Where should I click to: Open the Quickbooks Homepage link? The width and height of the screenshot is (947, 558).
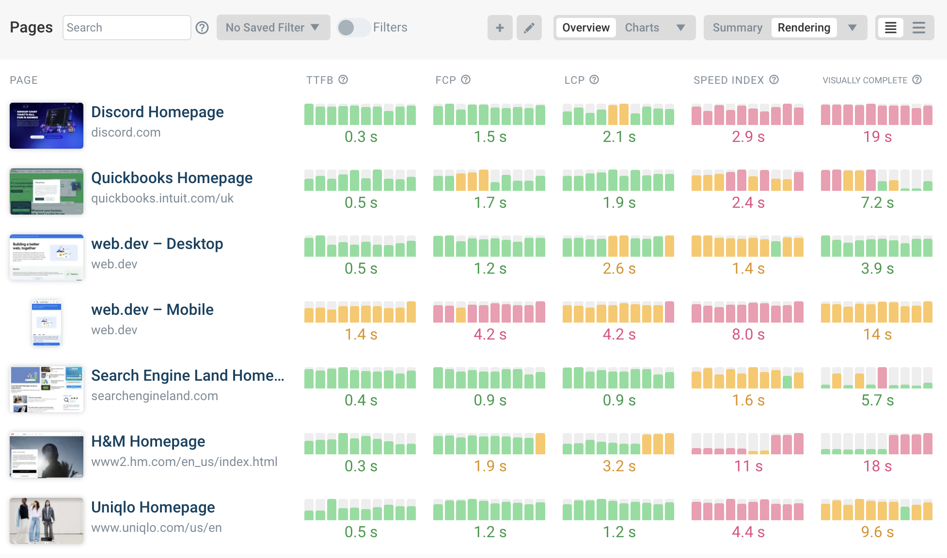click(172, 178)
